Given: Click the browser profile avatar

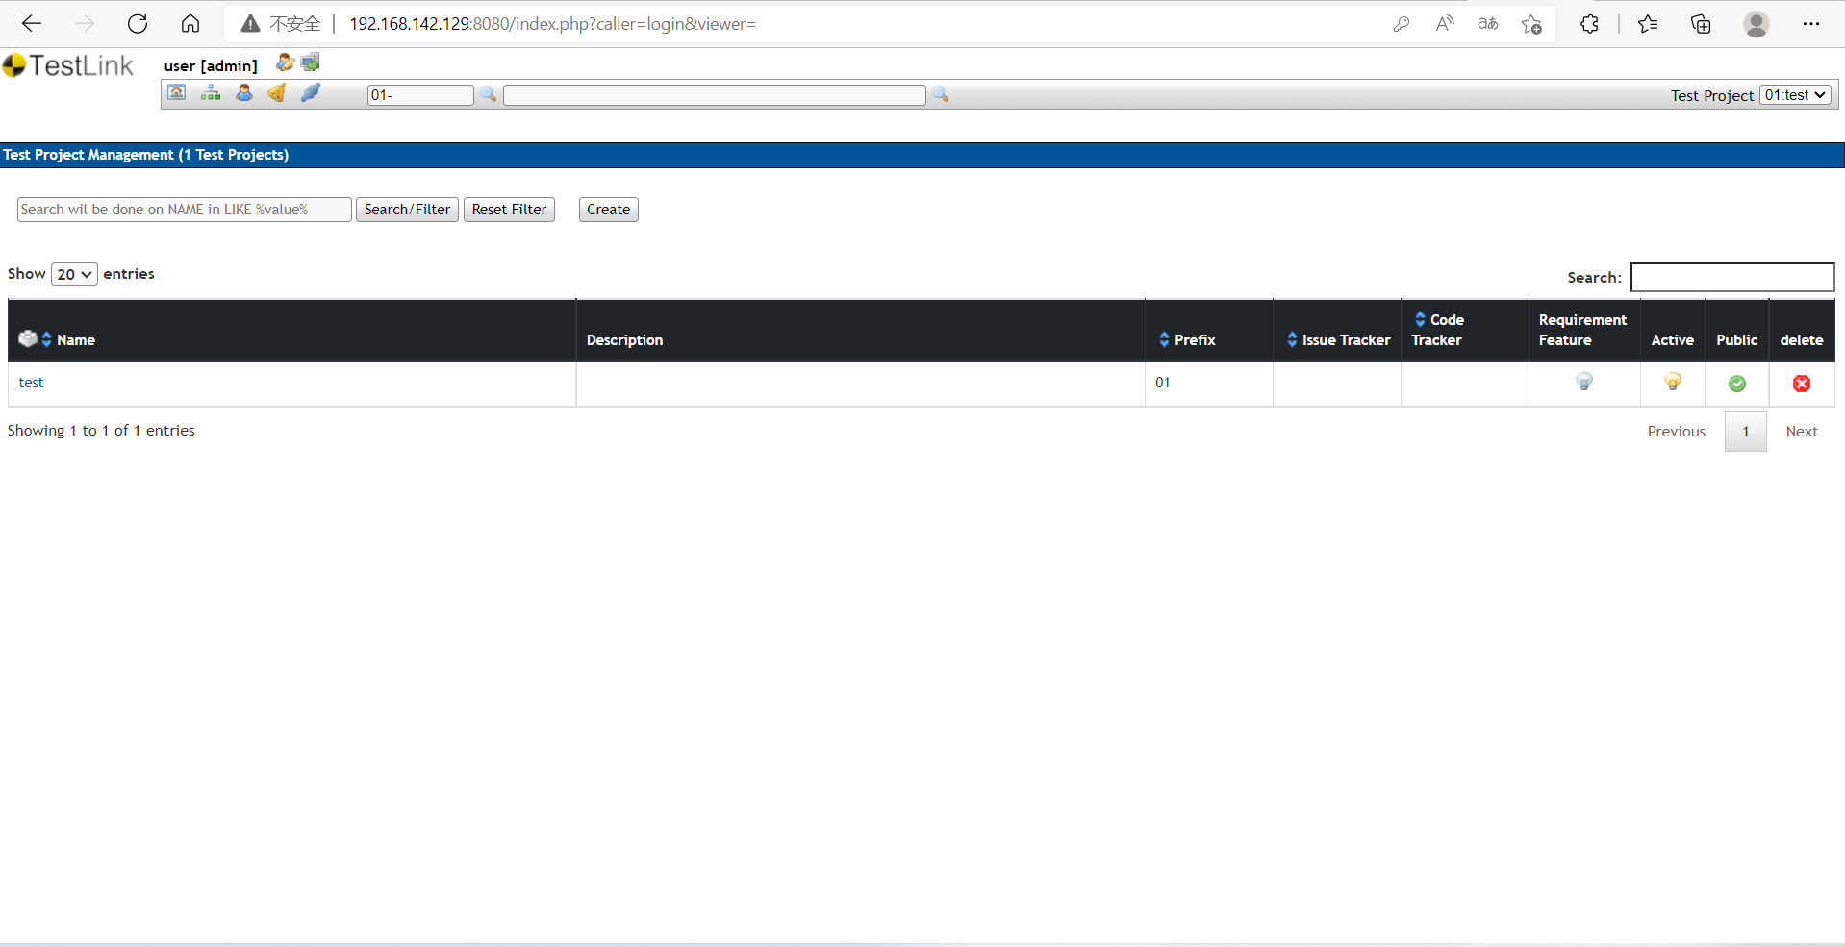Looking at the screenshot, I should (x=1757, y=24).
